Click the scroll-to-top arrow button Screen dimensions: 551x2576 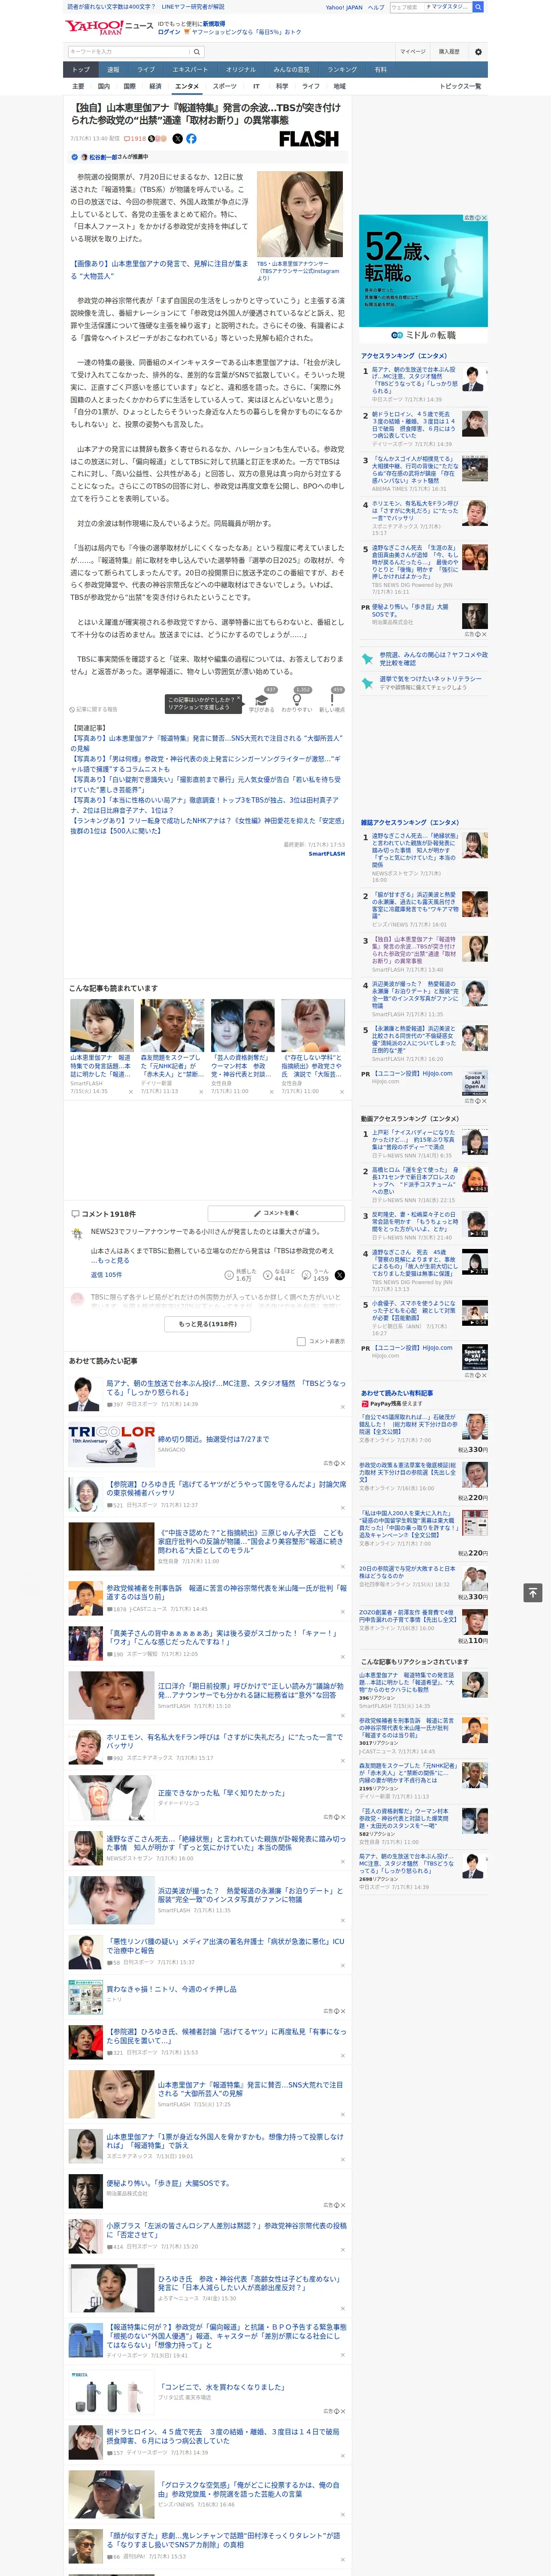[x=533, y=1592]
